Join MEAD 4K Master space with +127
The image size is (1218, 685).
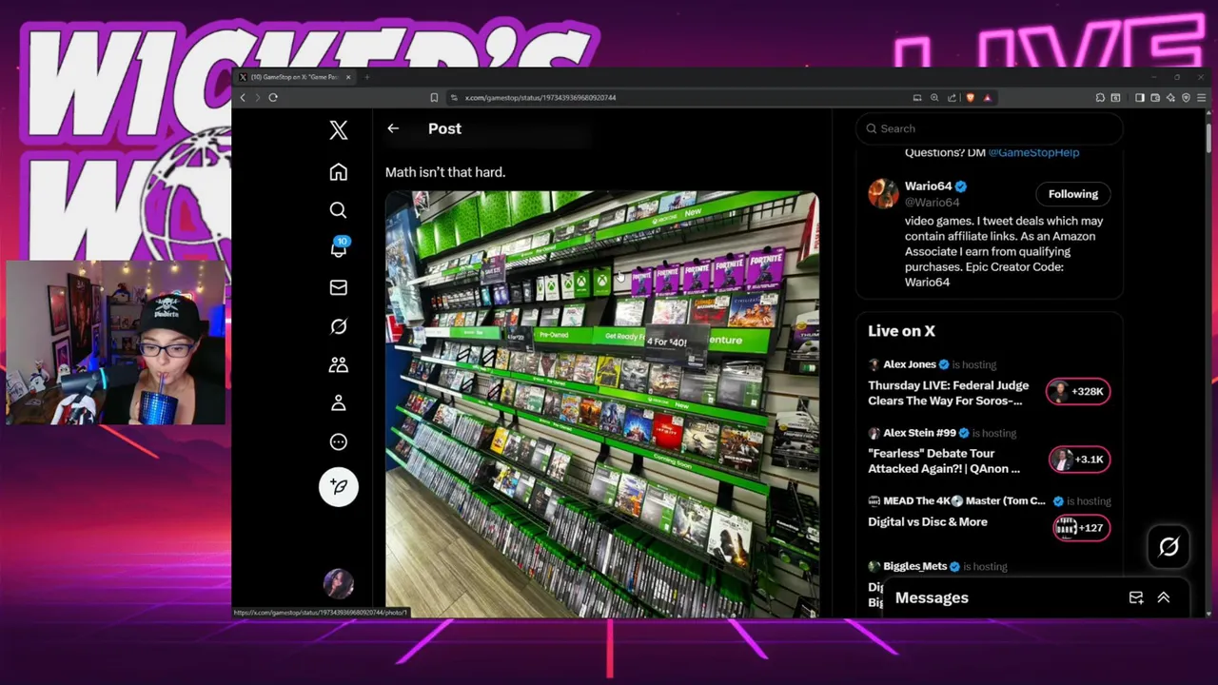point(1081,528)
